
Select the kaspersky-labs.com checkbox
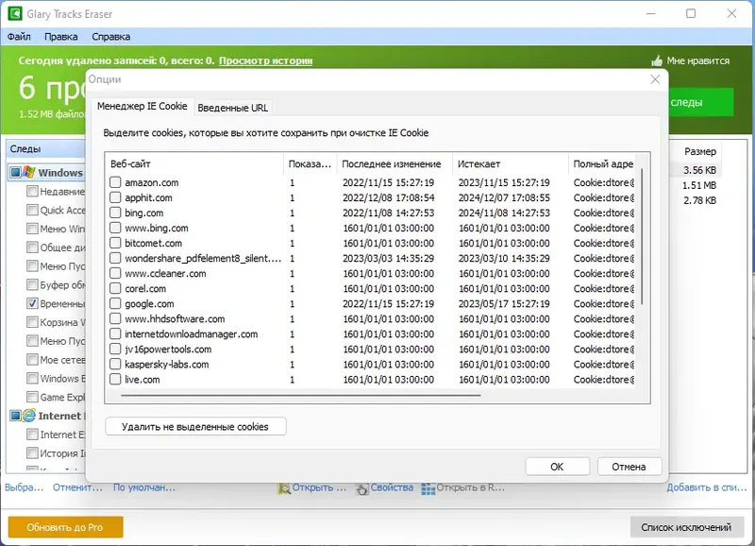[115, 364]
